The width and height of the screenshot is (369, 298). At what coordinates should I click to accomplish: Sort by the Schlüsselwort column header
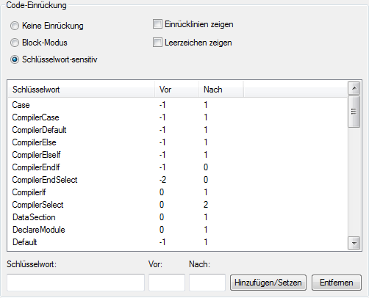tap(81, 90)
